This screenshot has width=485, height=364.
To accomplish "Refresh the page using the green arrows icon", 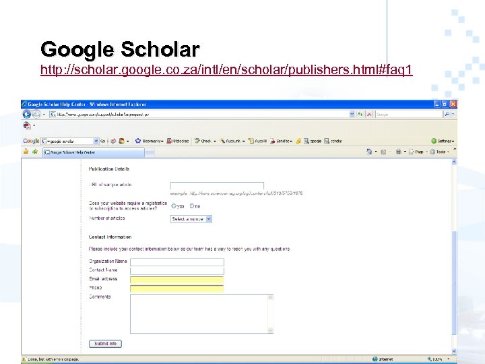I will [x=360, y=114].
